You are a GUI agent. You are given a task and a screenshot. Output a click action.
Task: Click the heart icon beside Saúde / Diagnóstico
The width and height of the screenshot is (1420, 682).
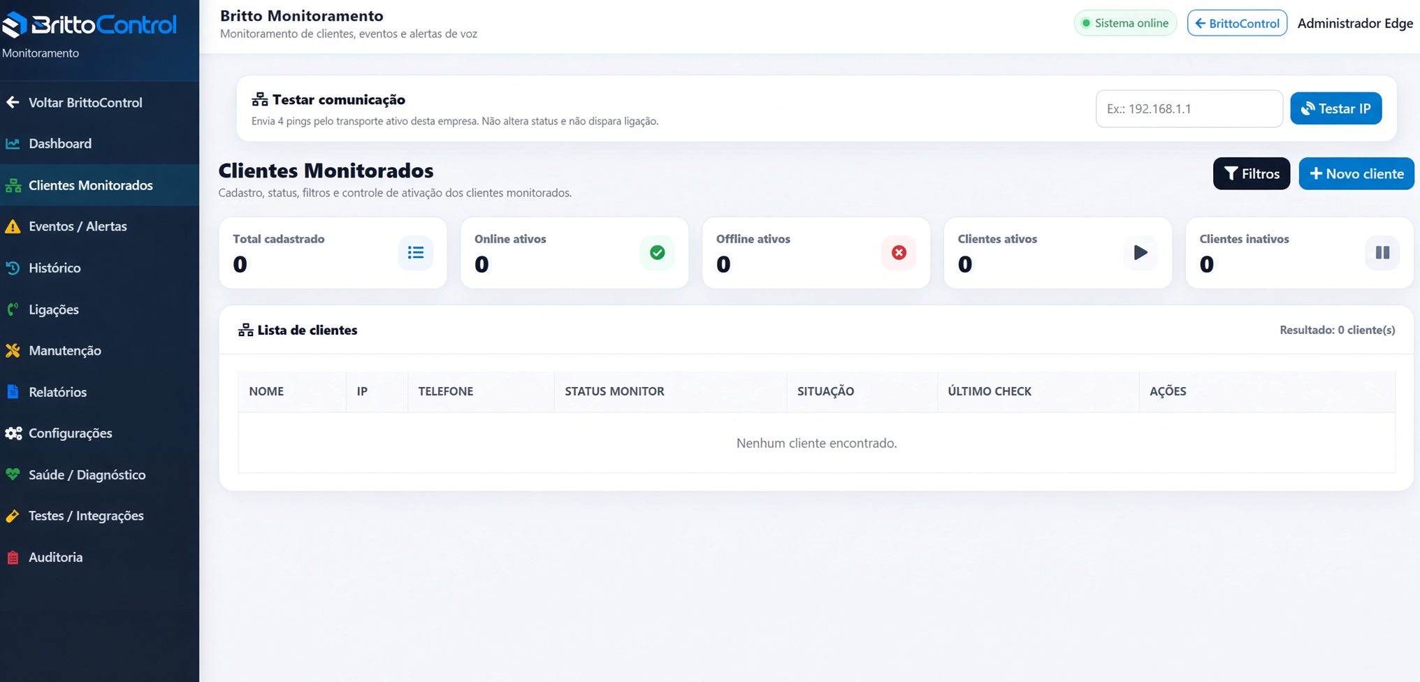[x=13, y=474]
